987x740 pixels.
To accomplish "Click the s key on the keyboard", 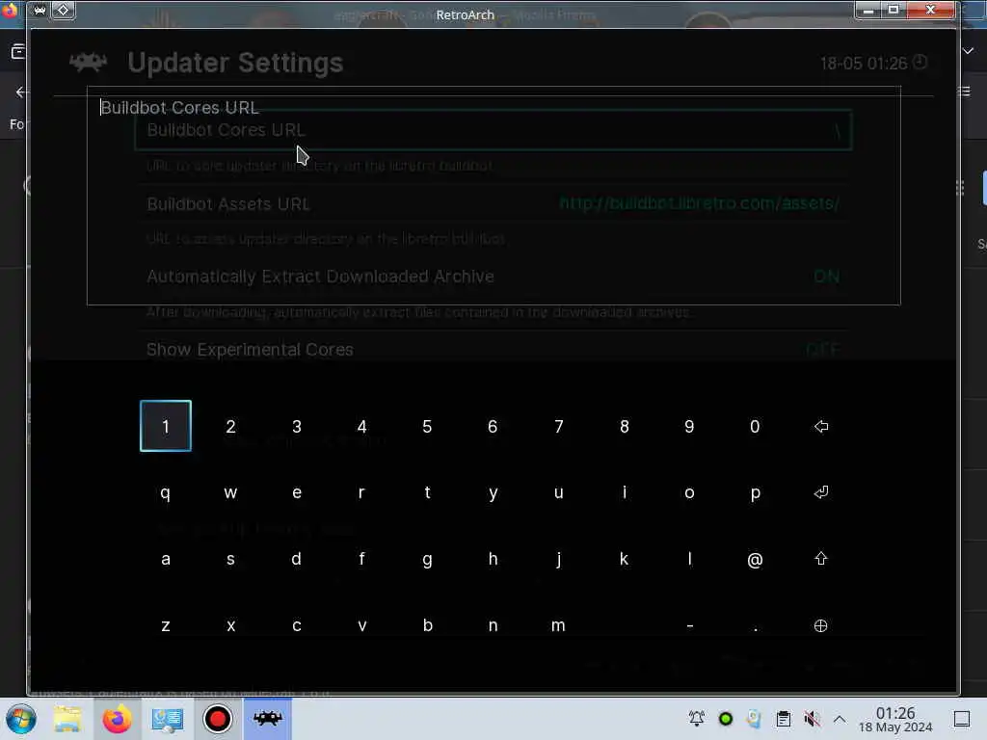I will 231,559.
